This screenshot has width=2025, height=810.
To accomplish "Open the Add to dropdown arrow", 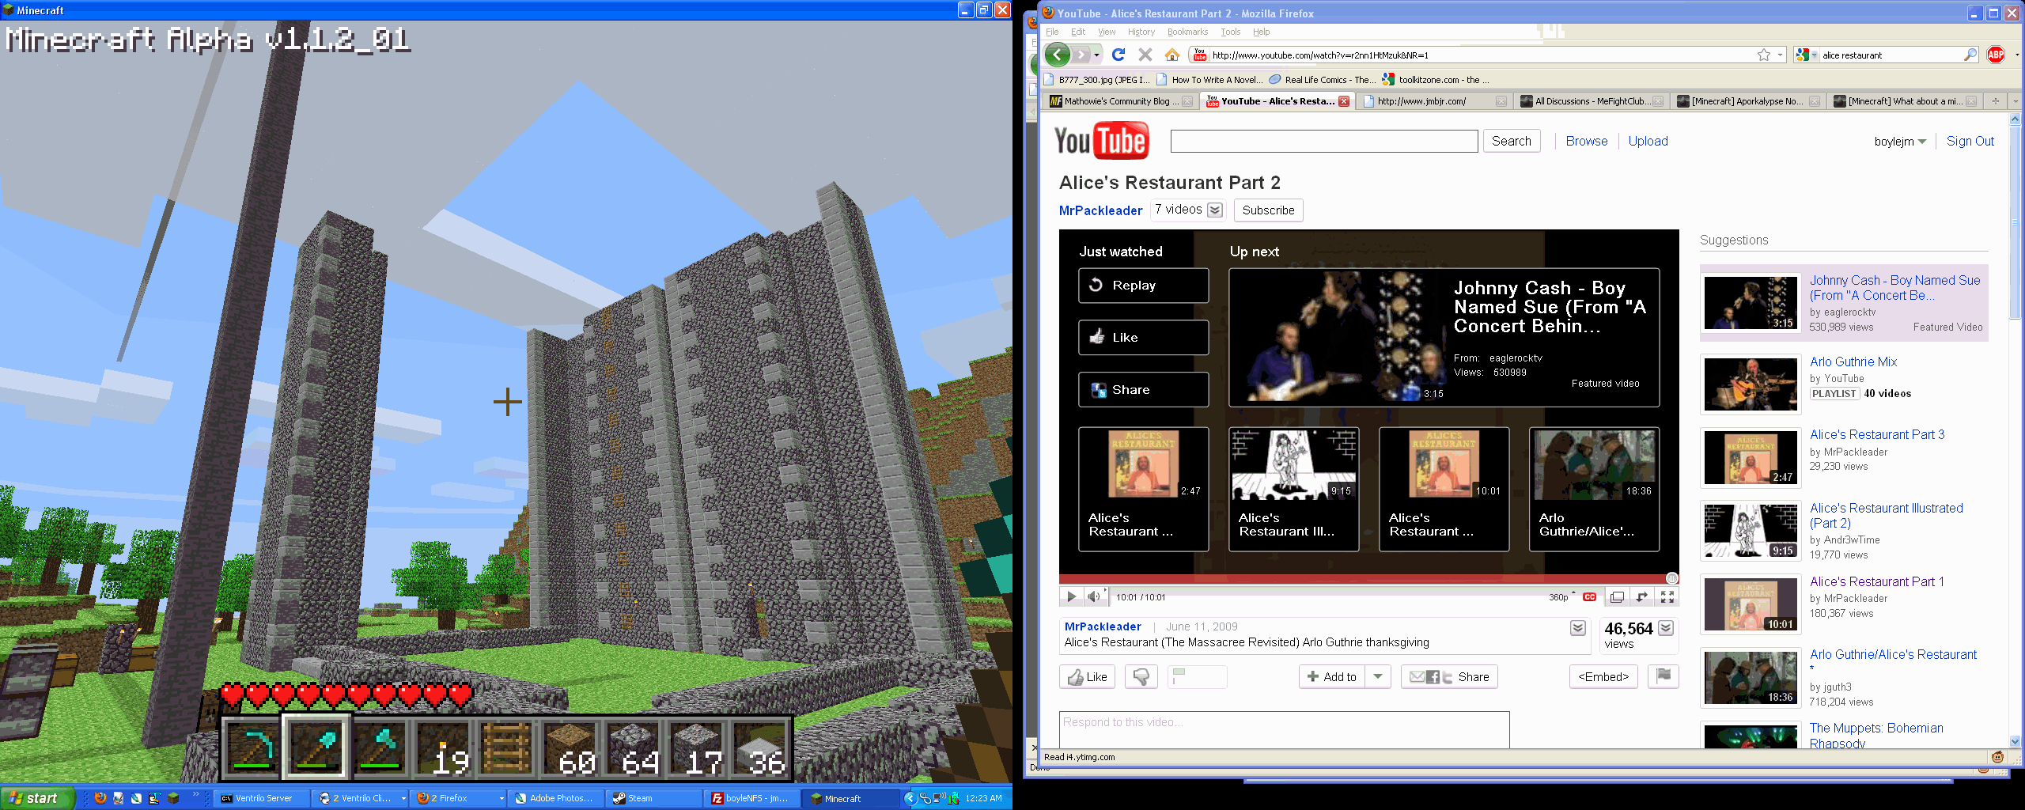I will [1378, 677].
